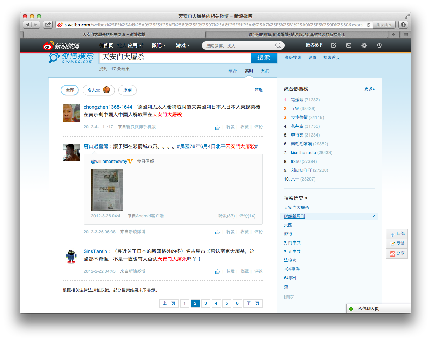Enter full screen with window arrows icon
Screen dimensions: 431x341
click(407, 16)
